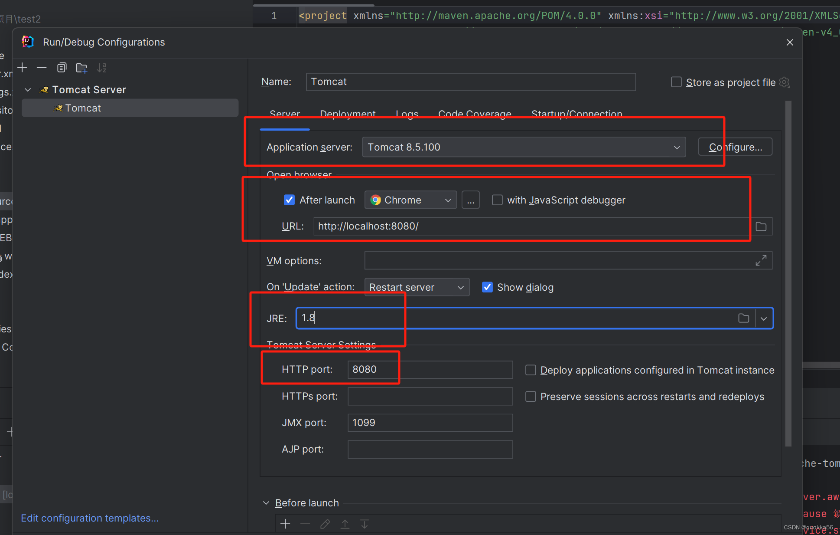This screenshot has height=535, width=840.
Task: Click the browser ellipsis button
Action: point(471,200)
